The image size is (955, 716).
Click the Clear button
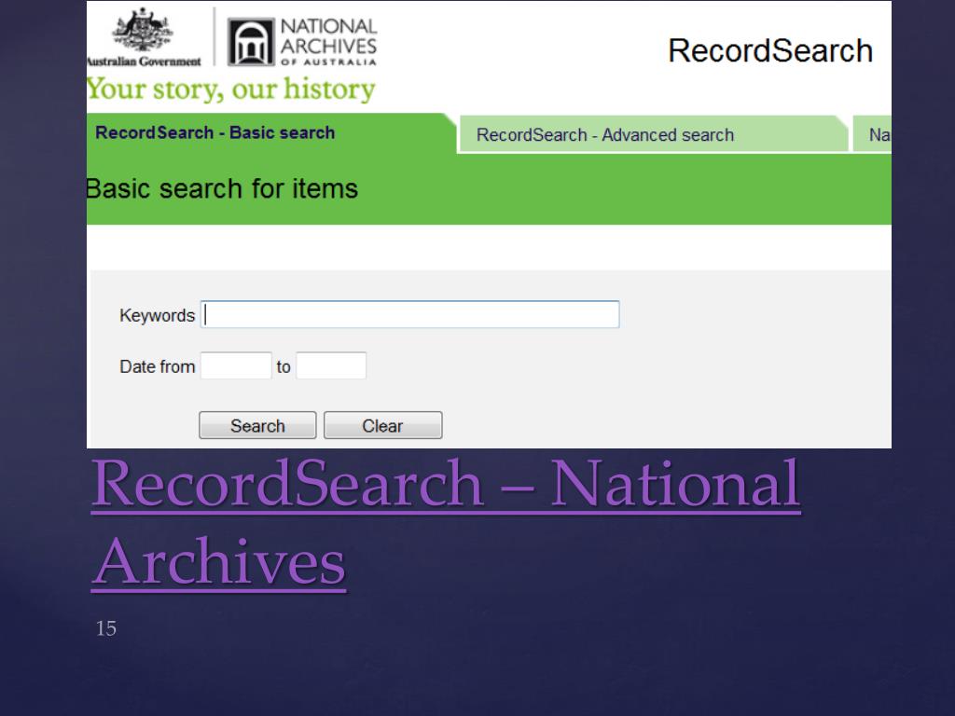coord(382,425)
